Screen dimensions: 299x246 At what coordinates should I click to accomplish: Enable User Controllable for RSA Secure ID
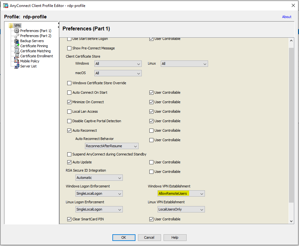click(x=152, y=172)
